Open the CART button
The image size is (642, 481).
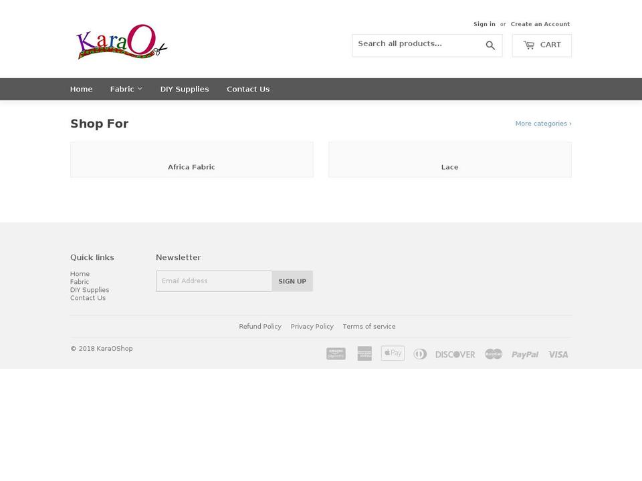pyautogui.click(x=542, y=45)
